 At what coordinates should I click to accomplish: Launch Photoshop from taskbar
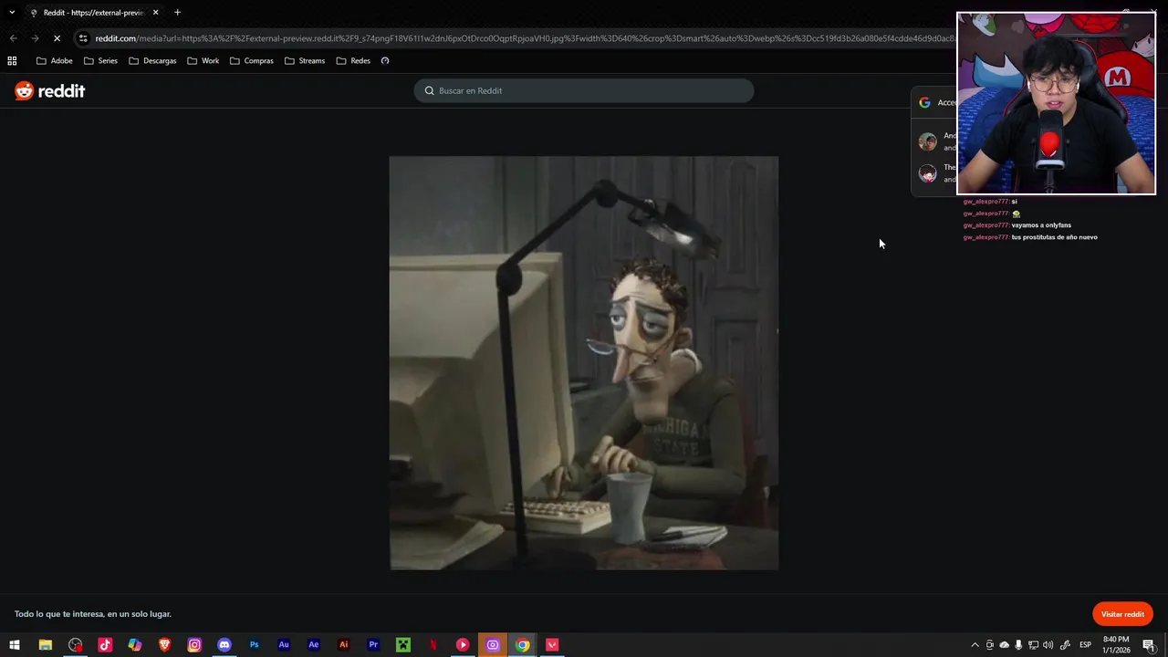coord(254,645)
